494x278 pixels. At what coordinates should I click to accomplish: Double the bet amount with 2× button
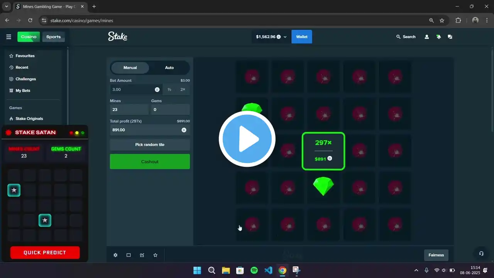click(x=183, y=89)
